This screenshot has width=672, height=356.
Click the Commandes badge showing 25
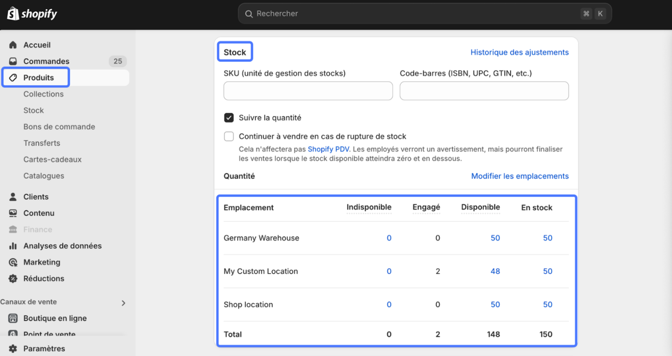click(118, 61)
